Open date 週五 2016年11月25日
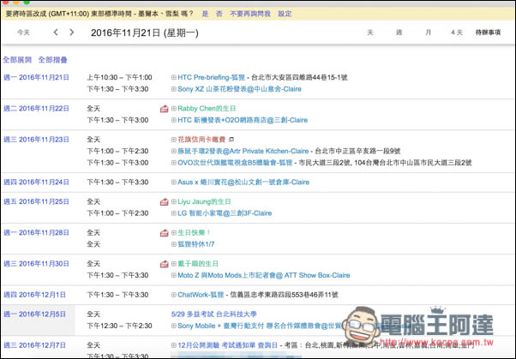 pos(36,201)
